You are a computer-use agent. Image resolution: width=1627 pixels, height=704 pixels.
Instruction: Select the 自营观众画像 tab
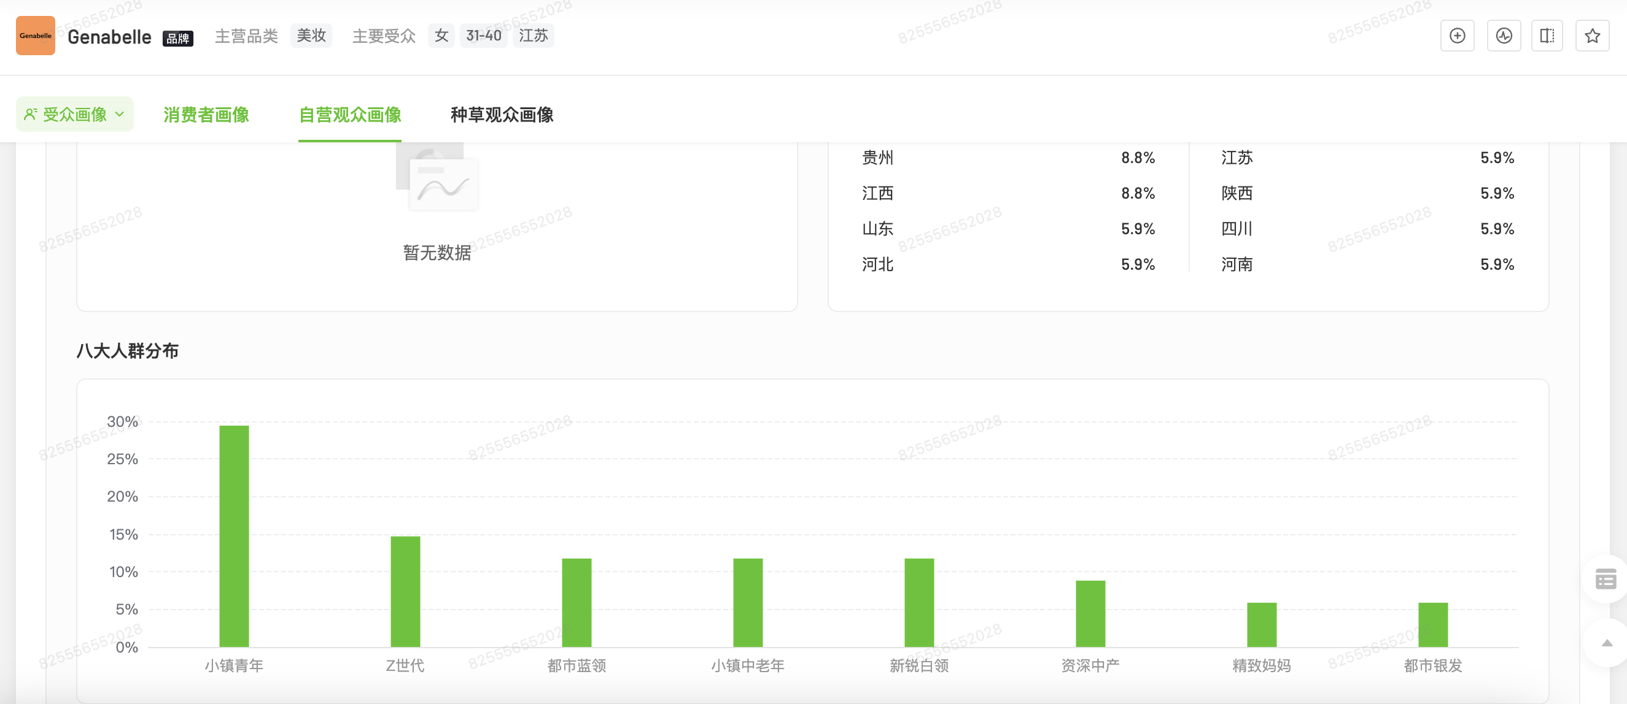pos(350,114)
